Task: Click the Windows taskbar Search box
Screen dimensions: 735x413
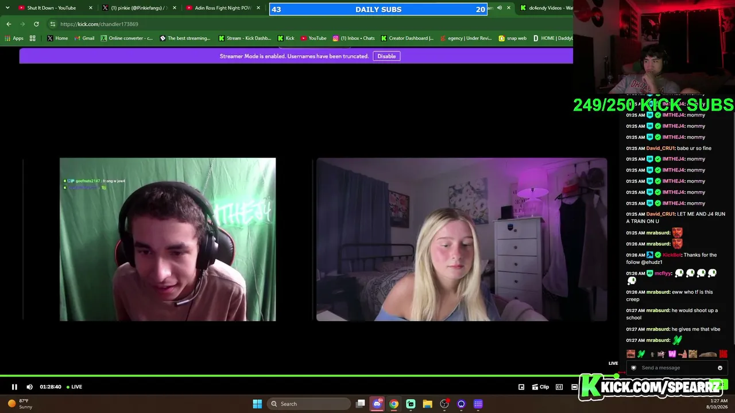Action: coord(310,404)
